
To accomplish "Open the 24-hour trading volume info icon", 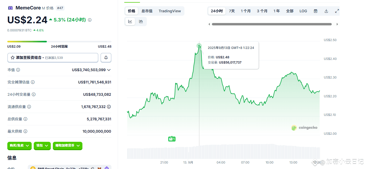I will [34, 94].
